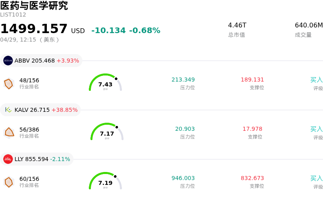Click the KALV company logo icon
The width and height of the screenshot is (323, 197).
point(8,110)
